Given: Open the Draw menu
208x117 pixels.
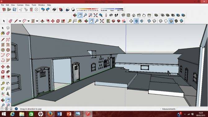Looking at the screenshot, I should tap(27, 5).
